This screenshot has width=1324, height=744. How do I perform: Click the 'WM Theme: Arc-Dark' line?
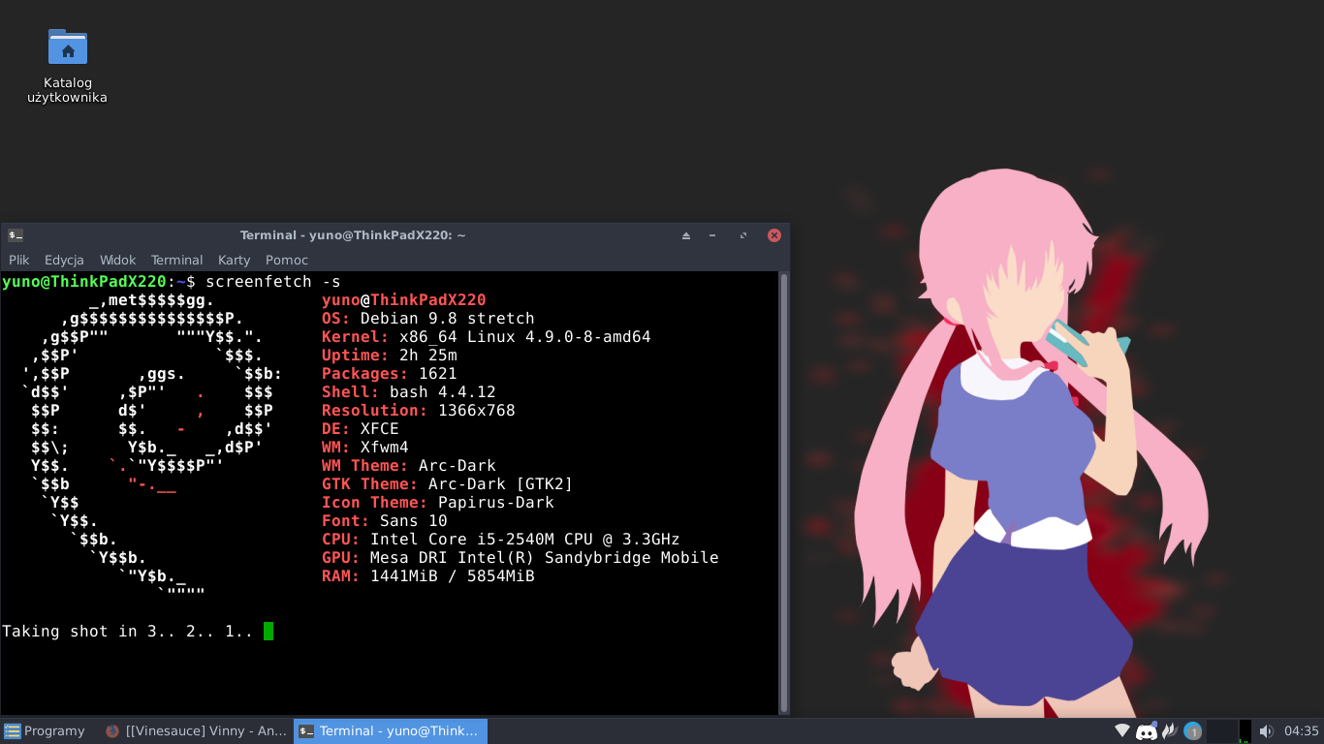(409, 466)
